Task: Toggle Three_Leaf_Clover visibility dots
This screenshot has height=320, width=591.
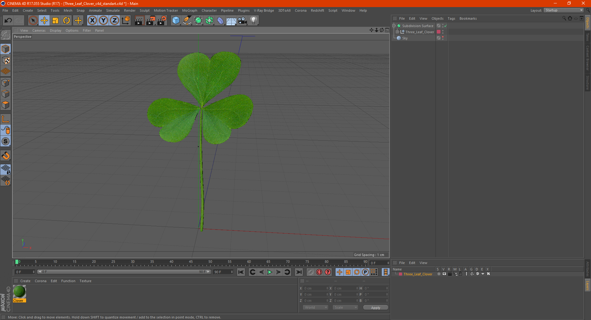Action: (x=443, y=32)
